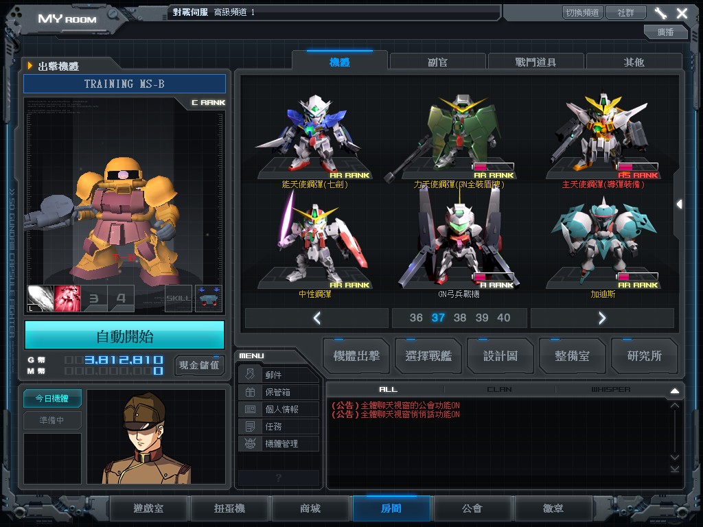Click the officer portrait
The height and width of the screenshot is (527, 703).
tap(156, 436)
